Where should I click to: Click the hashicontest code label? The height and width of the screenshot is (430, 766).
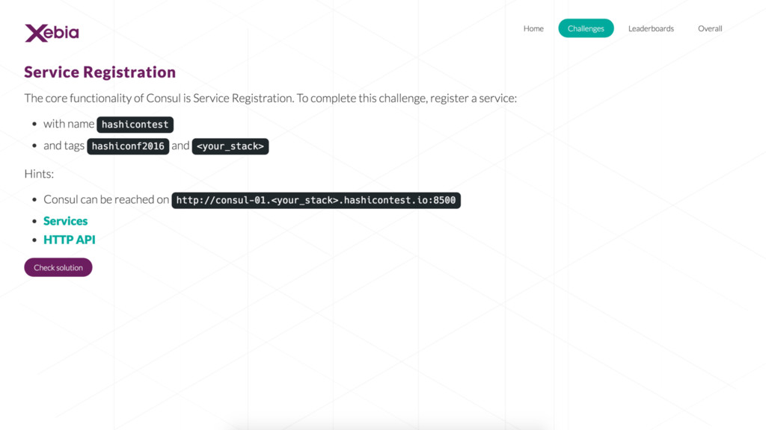tap(135, 125)
